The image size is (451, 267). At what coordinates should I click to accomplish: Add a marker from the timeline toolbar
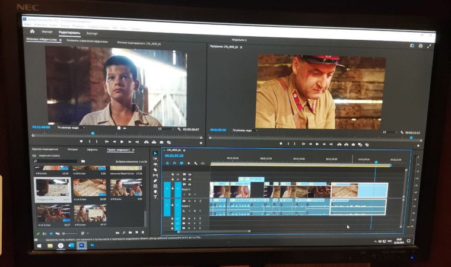pyautogui.click(x=189, y=163)
